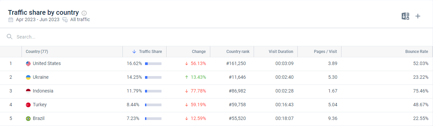Click 8.44% traffic share value

pos(133,105)
